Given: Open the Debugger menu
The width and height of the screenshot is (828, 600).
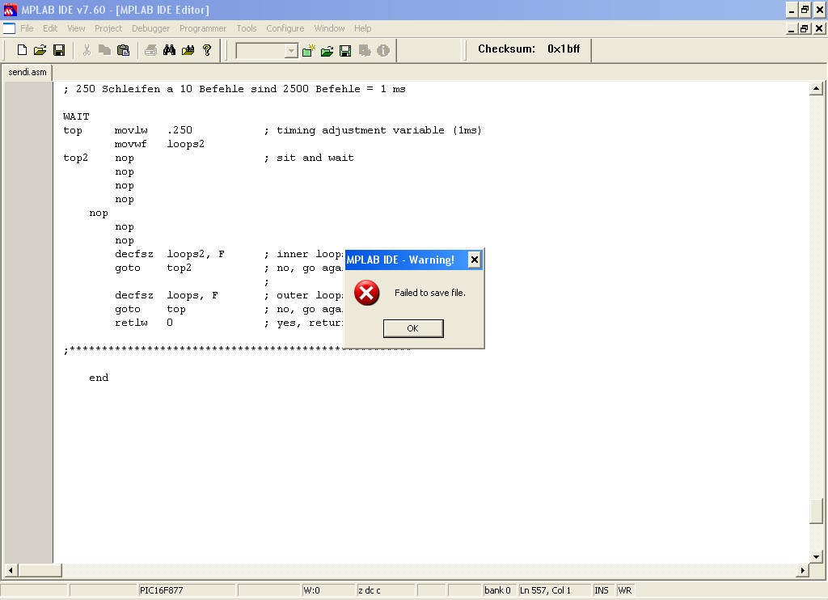Looking at the screenshot, I should 151,28.
